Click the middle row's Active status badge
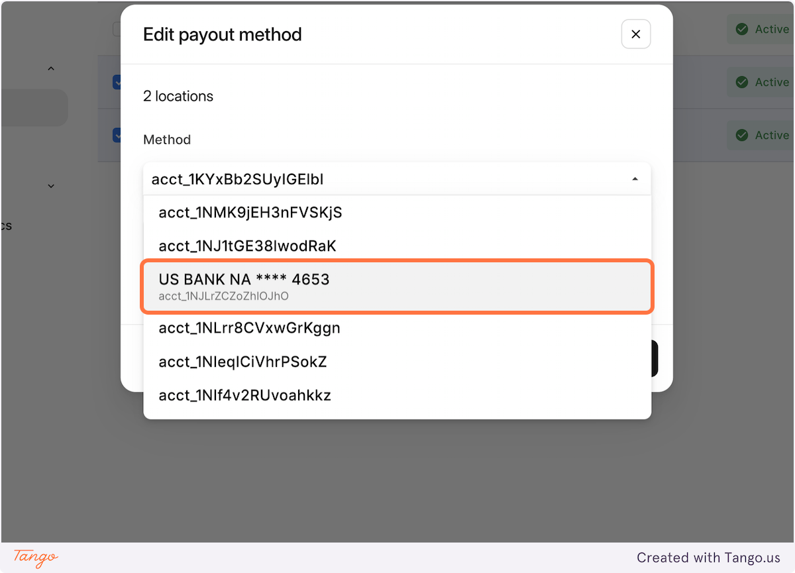 (765, 82)
